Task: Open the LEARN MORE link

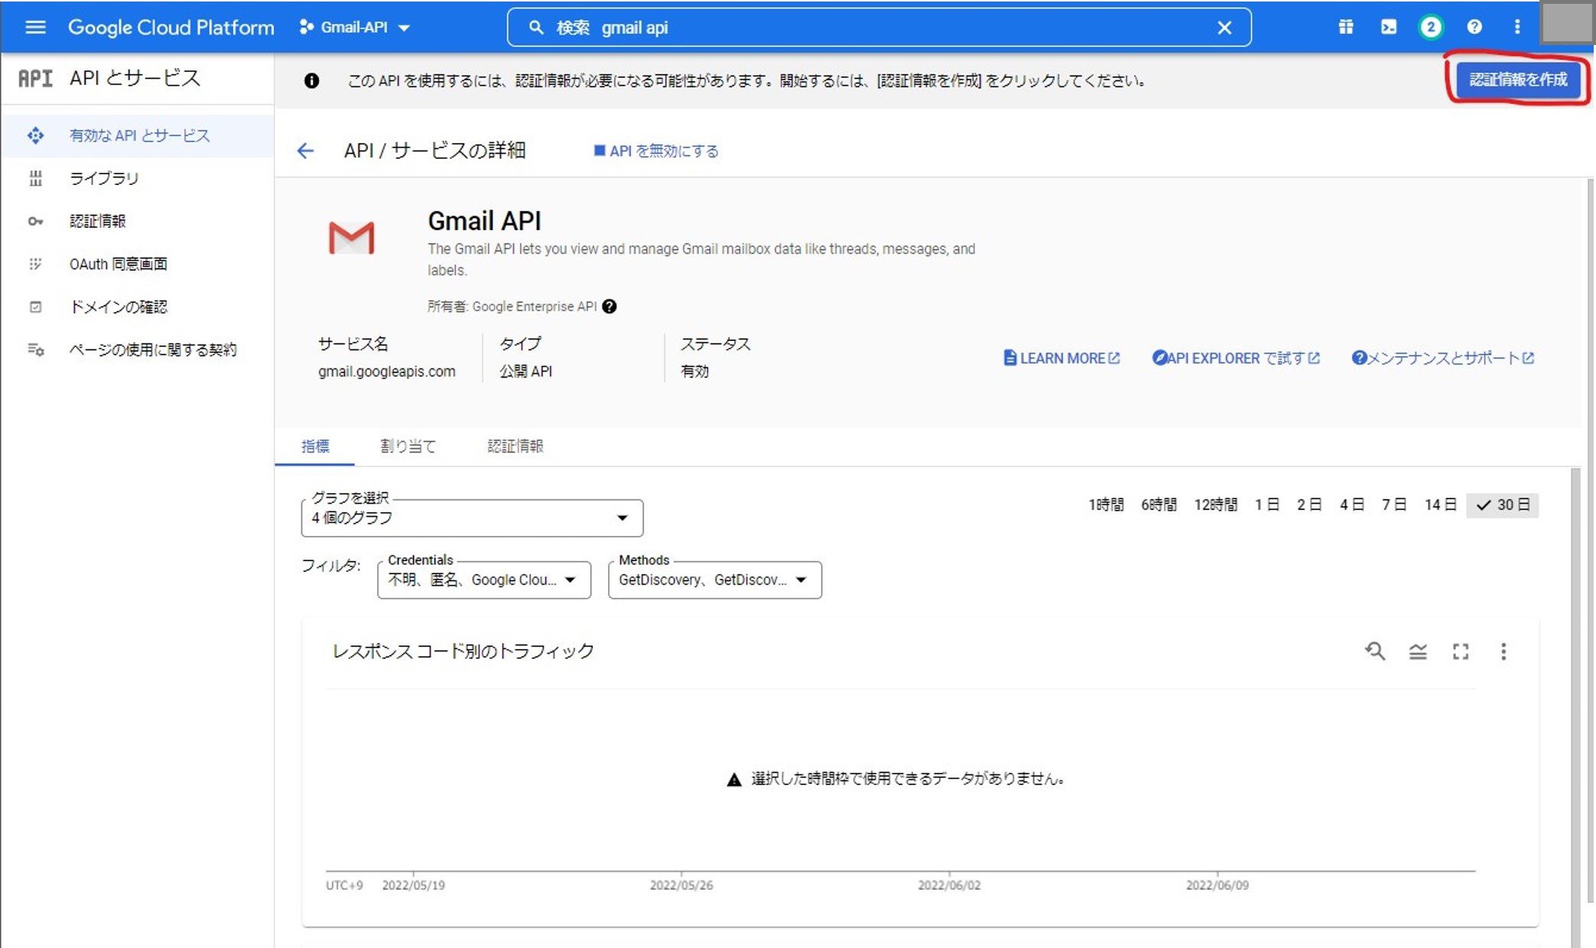Action: [x=1061, y=358]
